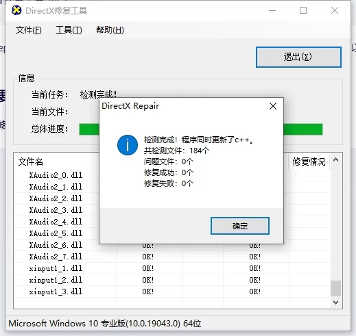Click the file list scrollbar thumb
The width and height of the screenshot is (356, 336).
[335, 288]
